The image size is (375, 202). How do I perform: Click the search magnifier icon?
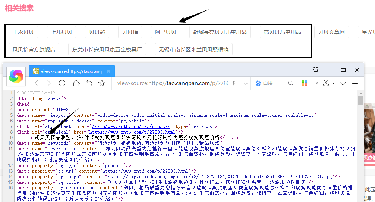coord(290,83)
